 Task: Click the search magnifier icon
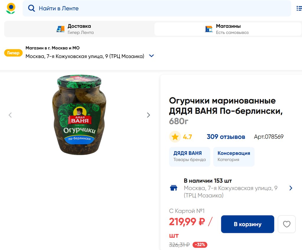pyautogui.click(x=32, y=8)
